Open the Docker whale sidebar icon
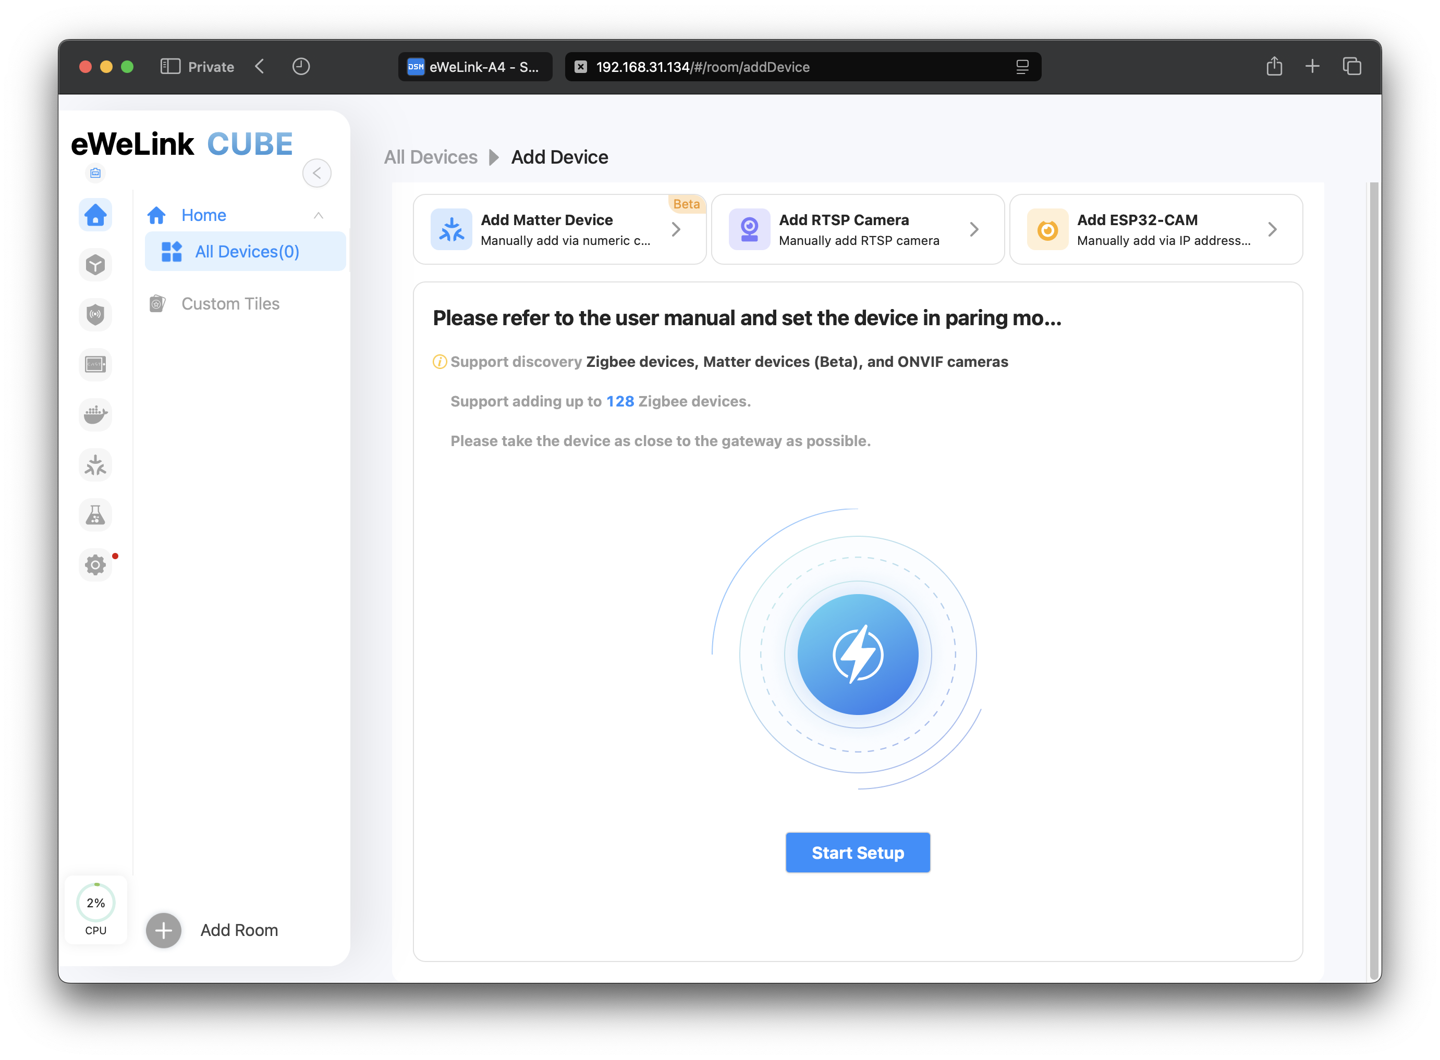The width and height of the screenshot is (1440, 1060). pyautogui.click(x=95, y=414)
